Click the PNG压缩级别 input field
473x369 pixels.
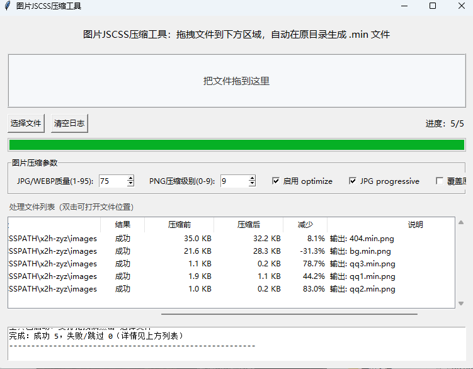tap(234, 181)
